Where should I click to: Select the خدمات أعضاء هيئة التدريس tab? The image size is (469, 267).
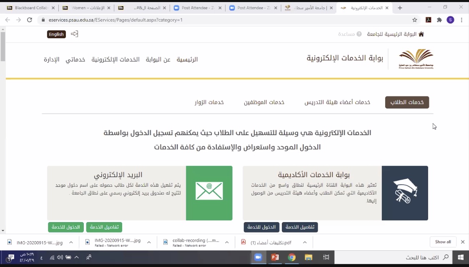tap(337, 102)
